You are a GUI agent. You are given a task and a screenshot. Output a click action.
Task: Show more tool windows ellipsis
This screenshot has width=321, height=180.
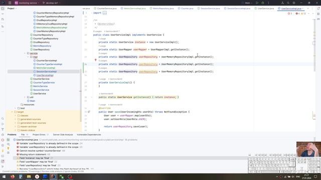(x=3, y=31)
